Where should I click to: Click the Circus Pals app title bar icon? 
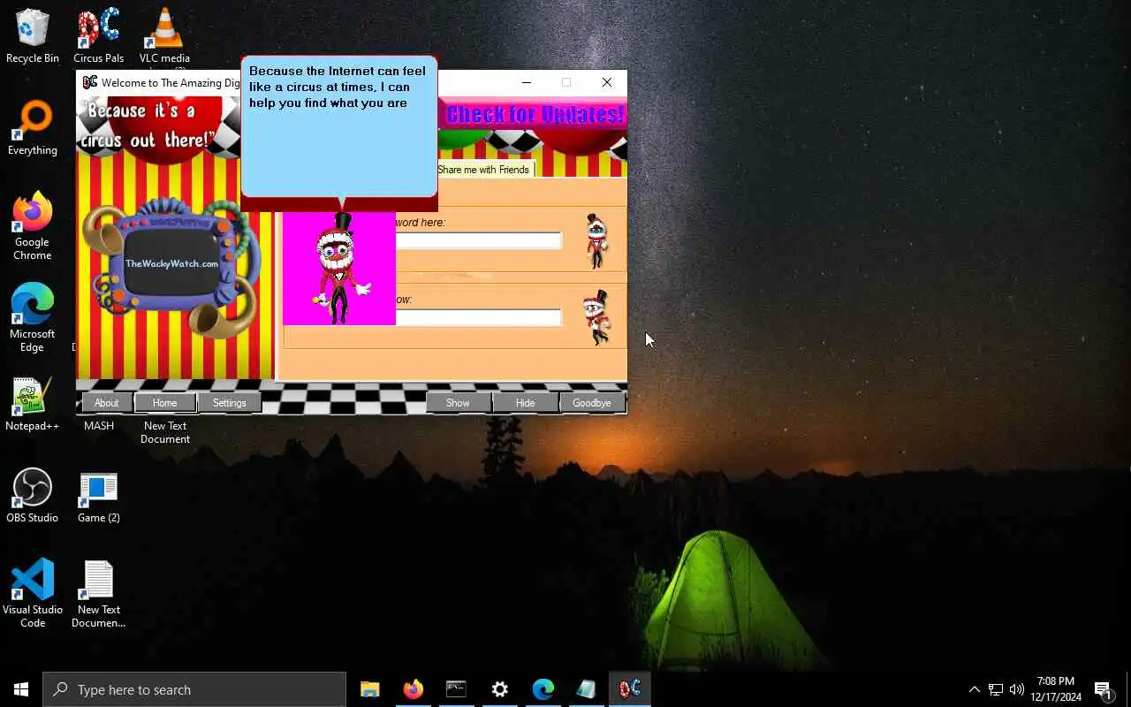(x=89, y=82)
